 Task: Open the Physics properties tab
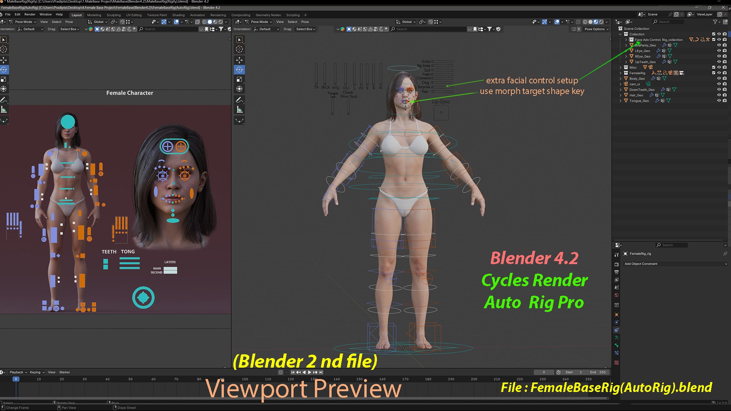pyautogui.click(x=616, y=322)
